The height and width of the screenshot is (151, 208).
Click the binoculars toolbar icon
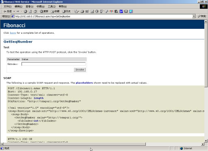116,11
